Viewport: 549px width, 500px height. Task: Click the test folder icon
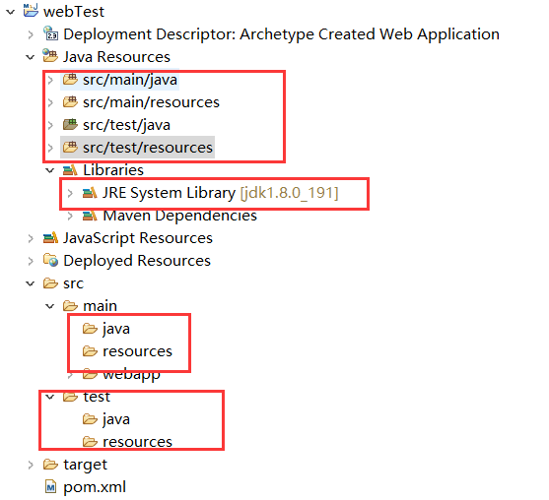pyautogui.click(x=70, y=397)
